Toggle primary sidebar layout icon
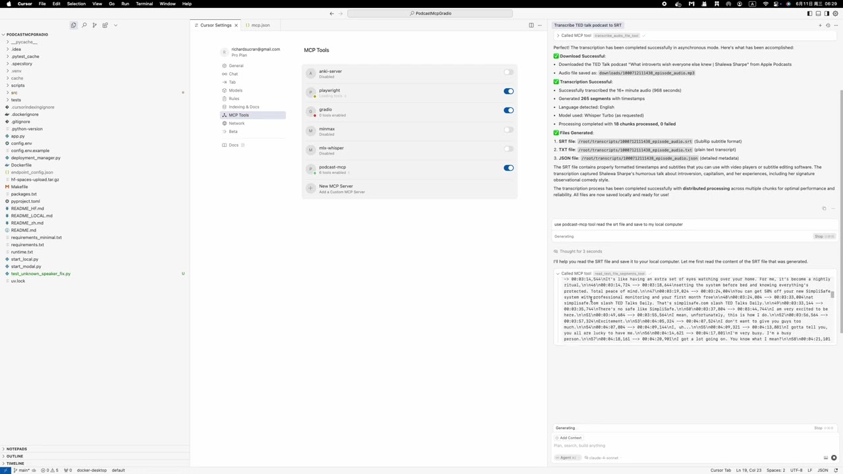The width and height of the screenshot is (843, 474). coord(809,13)
